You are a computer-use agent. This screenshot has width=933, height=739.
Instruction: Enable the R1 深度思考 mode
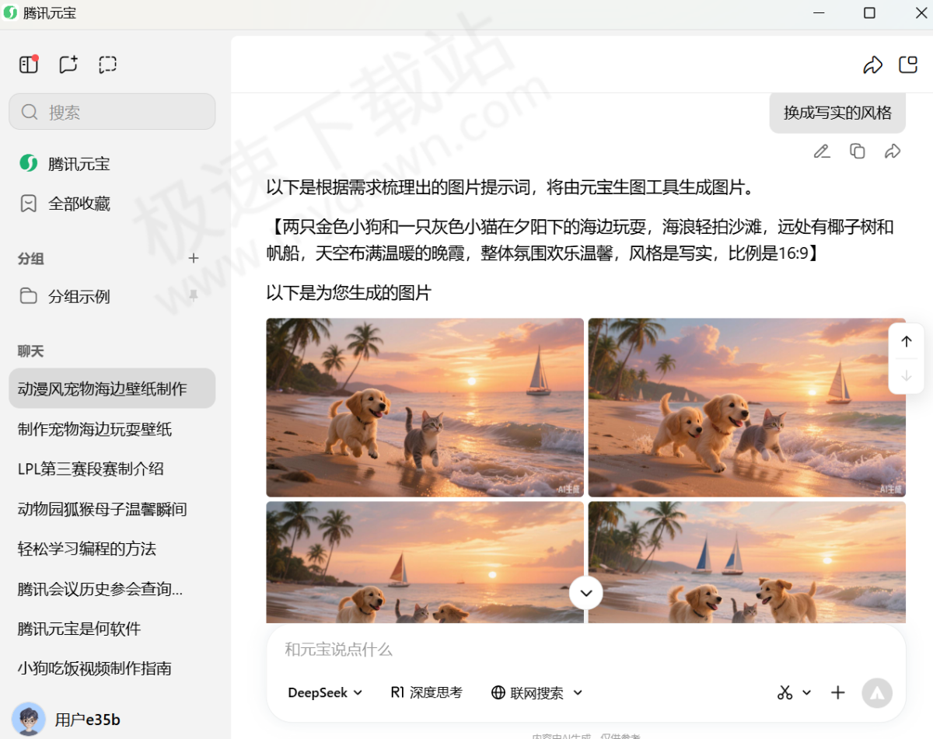coord(426,692)
